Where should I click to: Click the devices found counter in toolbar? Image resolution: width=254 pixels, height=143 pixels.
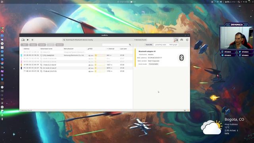[140, 40]
